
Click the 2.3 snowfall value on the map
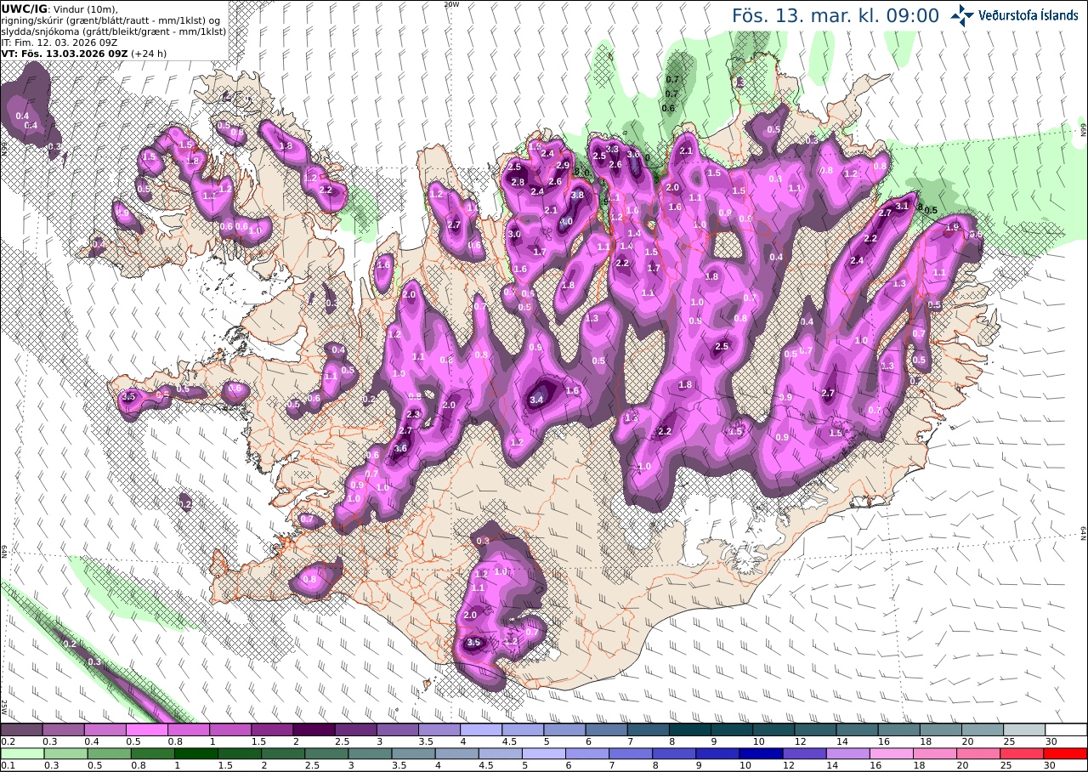coord(414,414)
